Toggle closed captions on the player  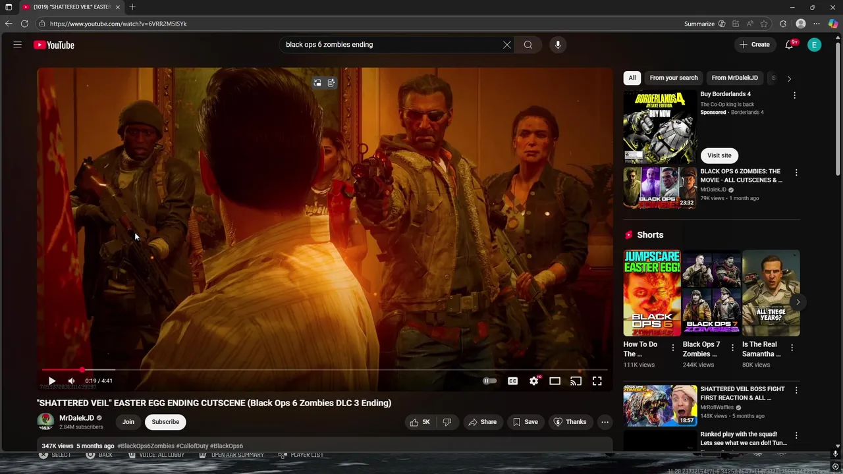512,381
